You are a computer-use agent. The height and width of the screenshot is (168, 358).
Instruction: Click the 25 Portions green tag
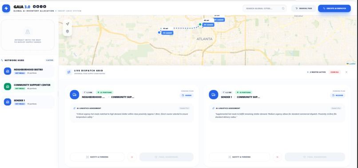pos(104,92)
